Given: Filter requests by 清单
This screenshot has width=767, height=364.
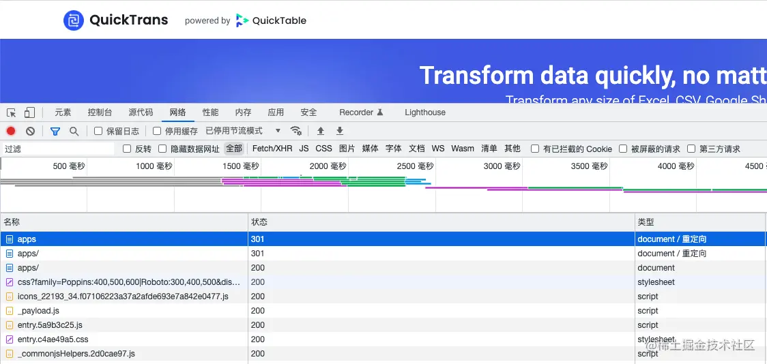Looking at the screenshot, I should 489,149.
